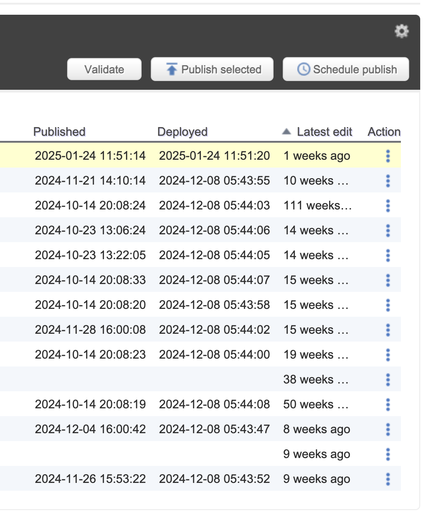Open action menu for the 50 weeks row
Viewport: 434px width, 511px height.
click(388, 404)
